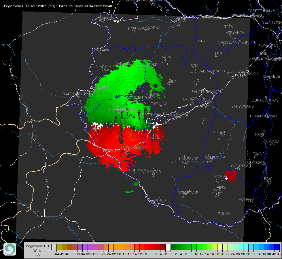Click the BALATONALMADI label
The width and height of the screenshot is (282, 259).
[206, 92]
